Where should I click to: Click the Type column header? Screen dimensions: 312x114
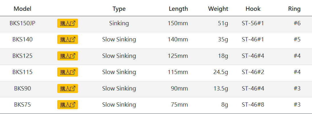point(119,9)
